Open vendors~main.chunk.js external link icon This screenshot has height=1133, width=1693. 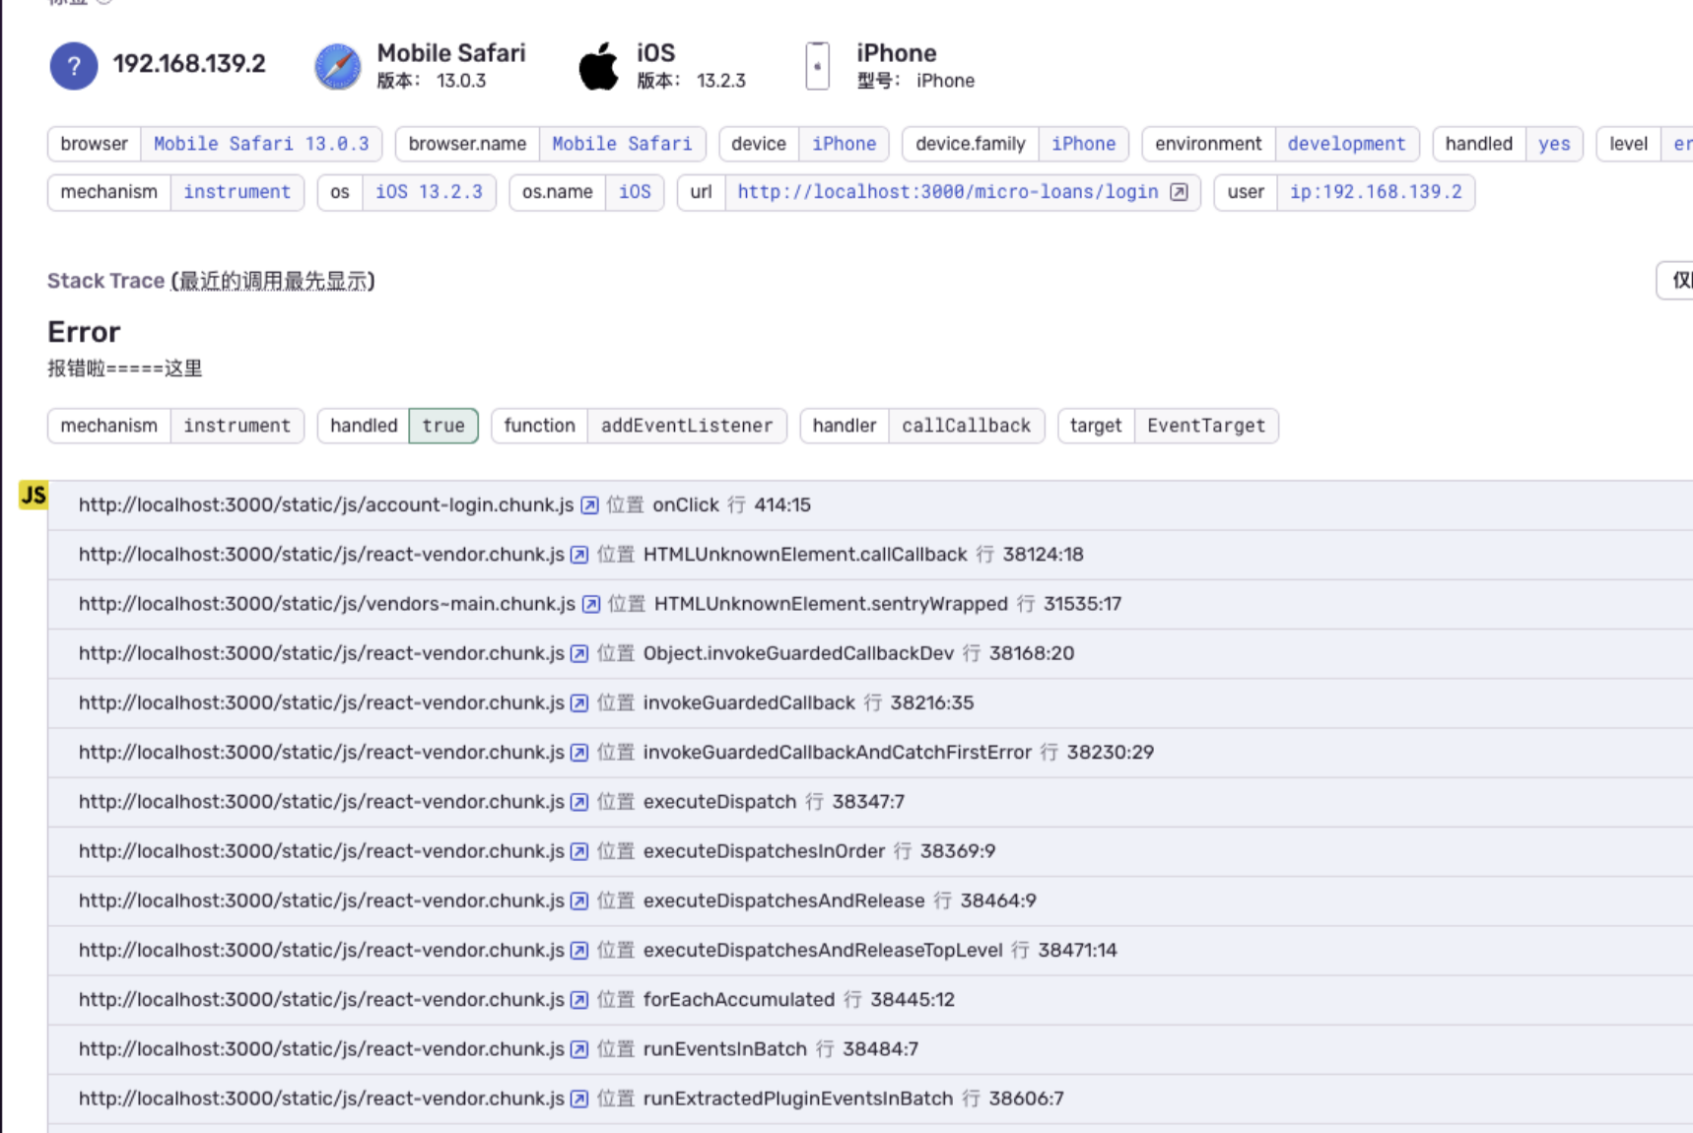[590, 604]
